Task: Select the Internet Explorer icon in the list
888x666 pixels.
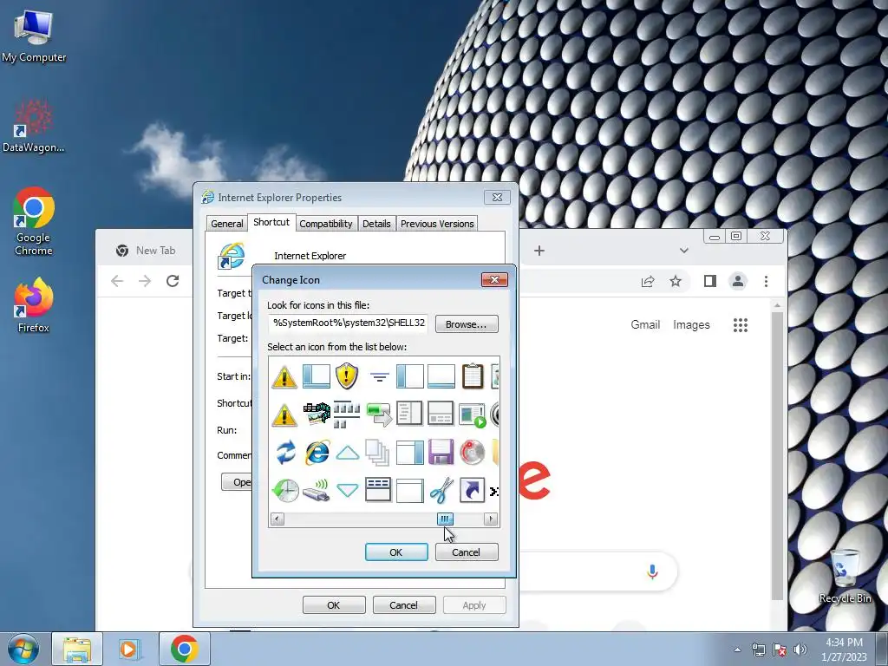Action: click(x=317, y=453)
